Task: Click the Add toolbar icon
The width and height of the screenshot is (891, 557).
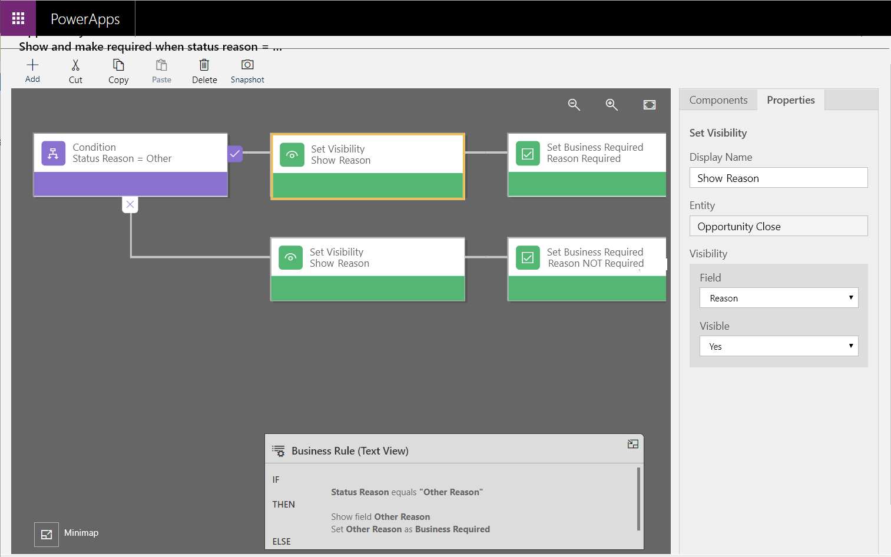Action: pyautogui.click(x=32, y=65)
